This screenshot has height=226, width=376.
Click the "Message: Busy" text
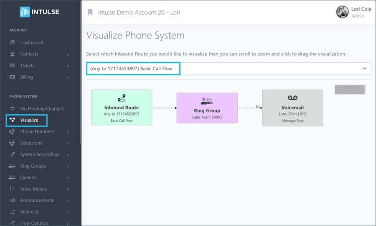pyautogui.click(x=292, y=121)
